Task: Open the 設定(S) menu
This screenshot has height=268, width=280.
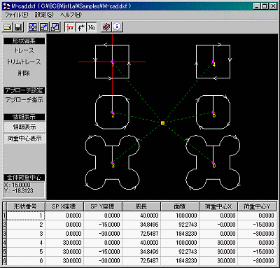Action: [44, 15]
